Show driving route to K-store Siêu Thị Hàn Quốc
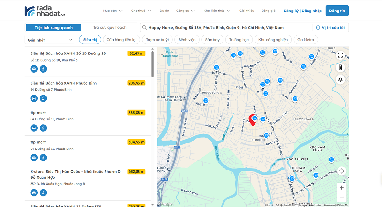This screenshot has height=213, width=382. (34, 193)
